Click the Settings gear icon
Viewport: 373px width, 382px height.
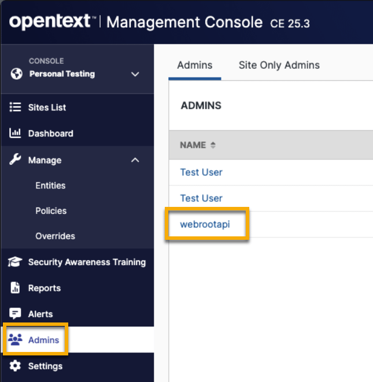point(16,366)
